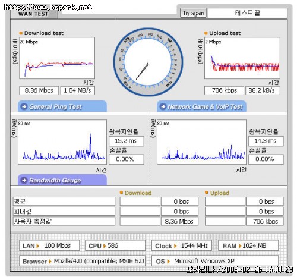The height and width of the screenshot is (277, 297).
Task: Click the RAM 1024 MB info box
Action: [x=248, y=245]
